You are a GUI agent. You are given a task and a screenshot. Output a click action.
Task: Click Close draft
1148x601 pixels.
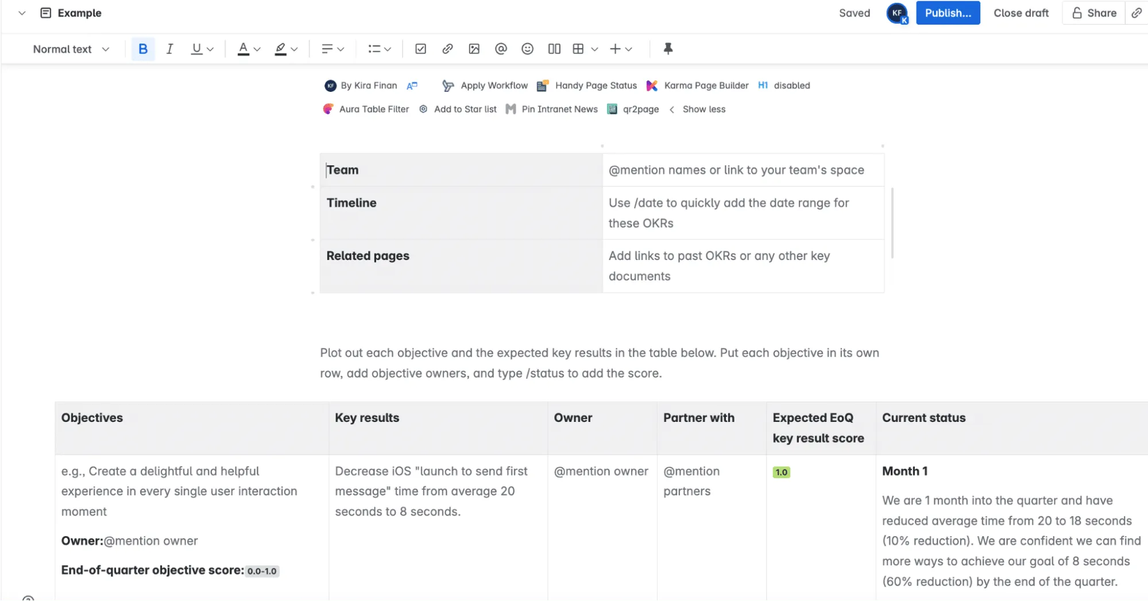(1021, 13)
